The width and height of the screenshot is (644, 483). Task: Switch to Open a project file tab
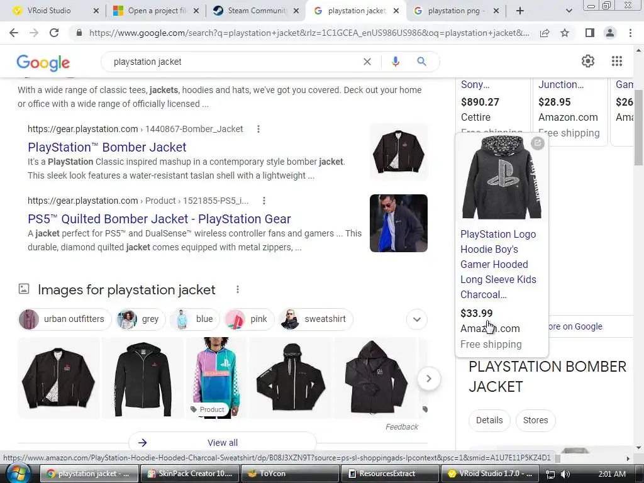[155, 11]
